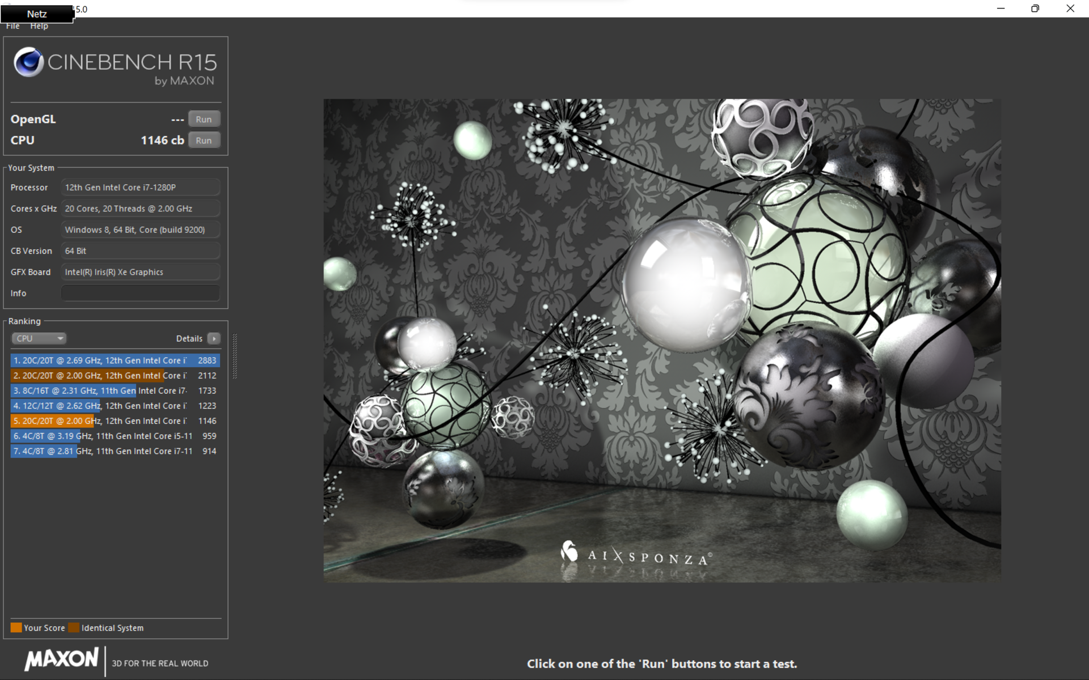Image resolution: width=1089 pixels, height=680 pixels.
Task: Open the File menu
Action: (12, 26)
